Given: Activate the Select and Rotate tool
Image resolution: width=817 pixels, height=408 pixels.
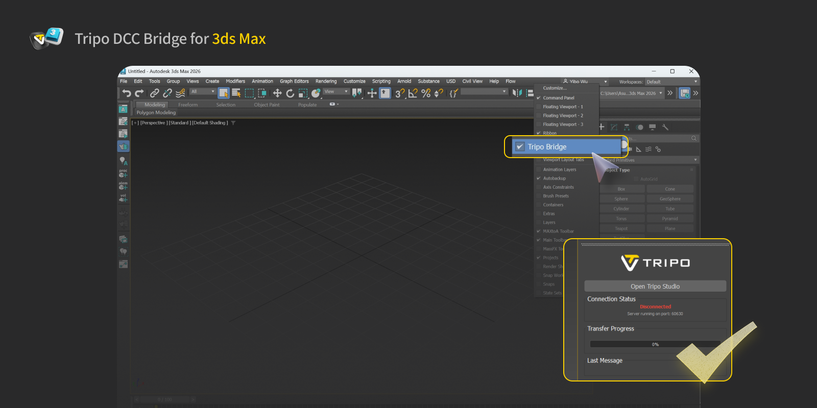Looking at the screenshot, I should tap(290, 93).
